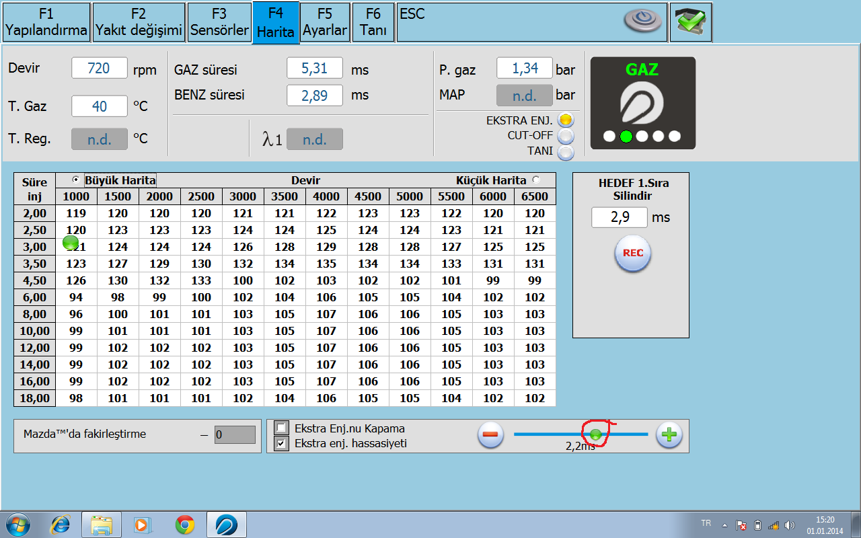Click the Action Center flag tray icon
Image resolution: width=861 pixels, height=538 pixels.
[x=741, y=525]
